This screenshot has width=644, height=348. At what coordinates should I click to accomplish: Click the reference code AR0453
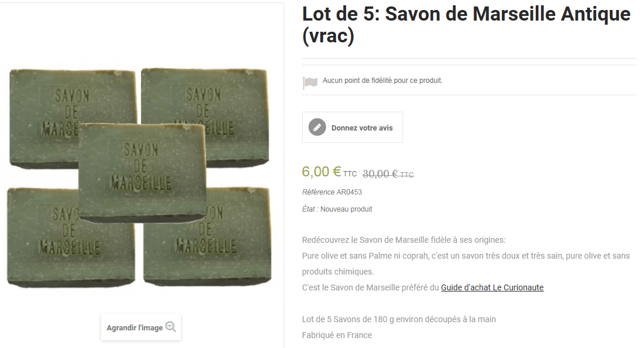[x=349, y=192]
